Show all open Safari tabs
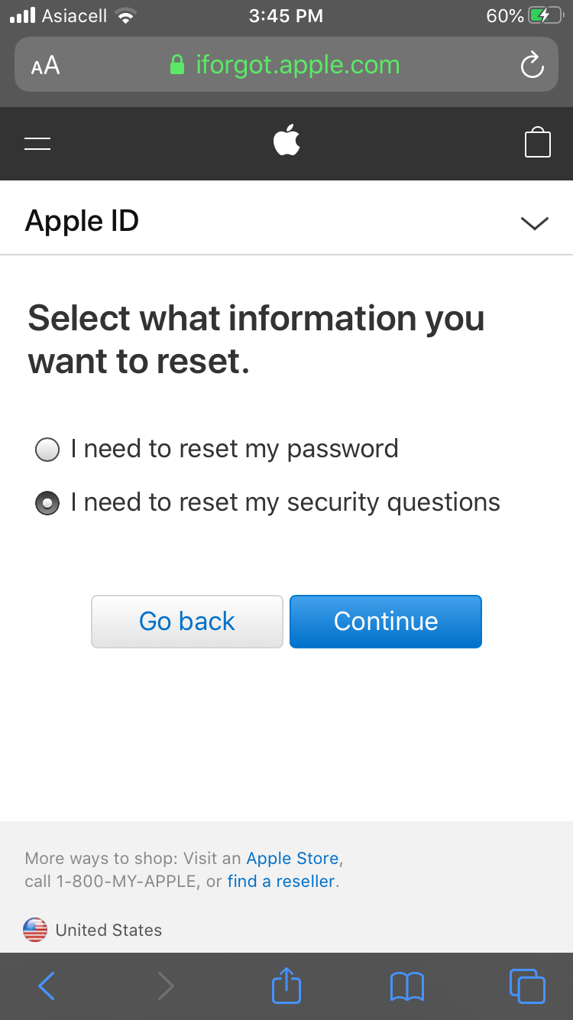The height and width of the screenshot is (1020, 573). [x=526, y=986]
